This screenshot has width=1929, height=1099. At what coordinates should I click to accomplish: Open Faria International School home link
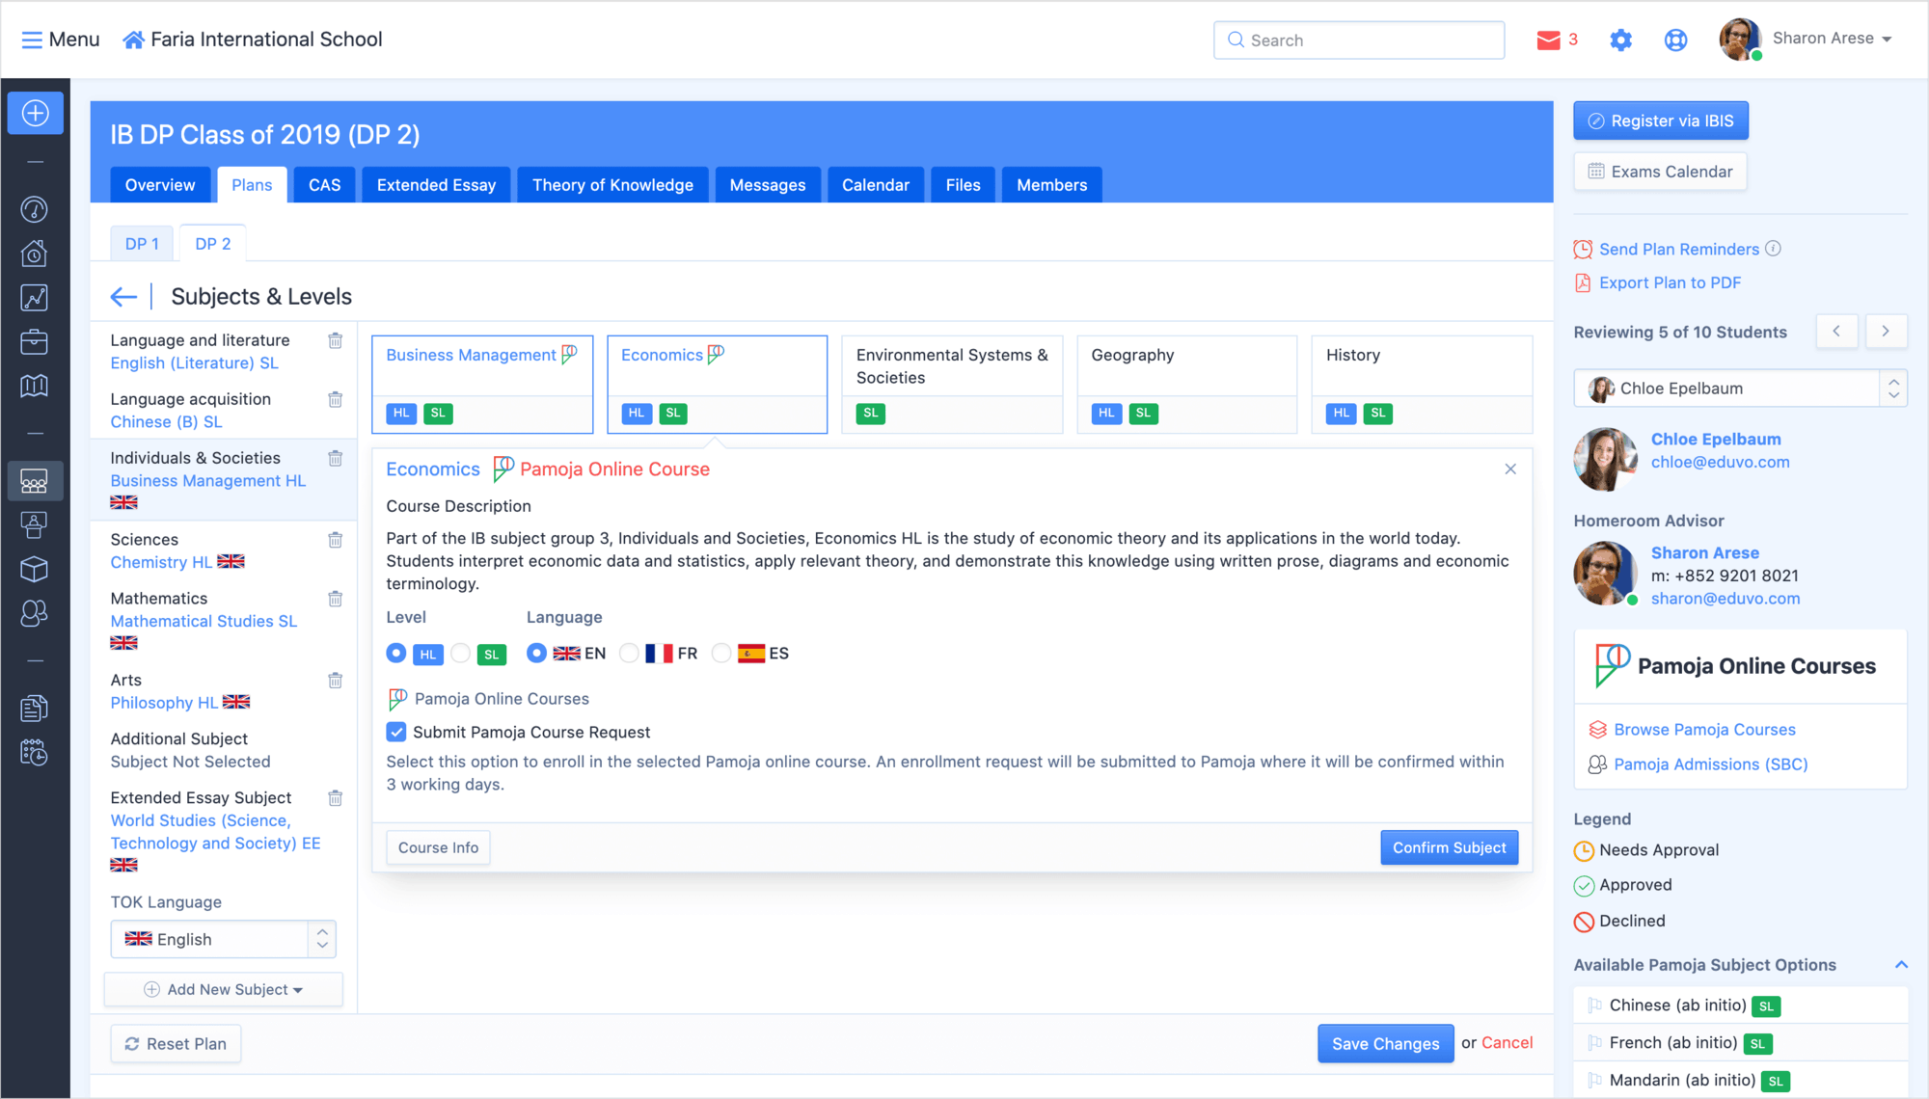point(253,40)
